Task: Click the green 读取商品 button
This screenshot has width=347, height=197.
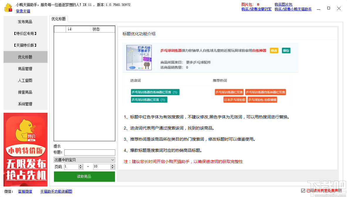Action: [x=84, y=176]
